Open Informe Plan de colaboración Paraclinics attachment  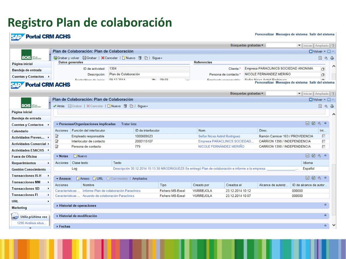(x=112, y=191)
